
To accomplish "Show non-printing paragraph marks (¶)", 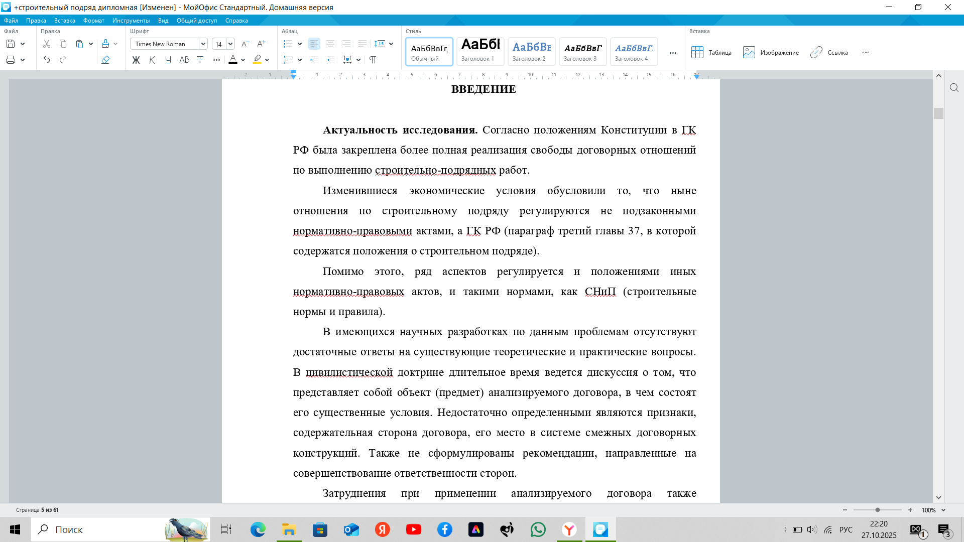I will (373, 60).
